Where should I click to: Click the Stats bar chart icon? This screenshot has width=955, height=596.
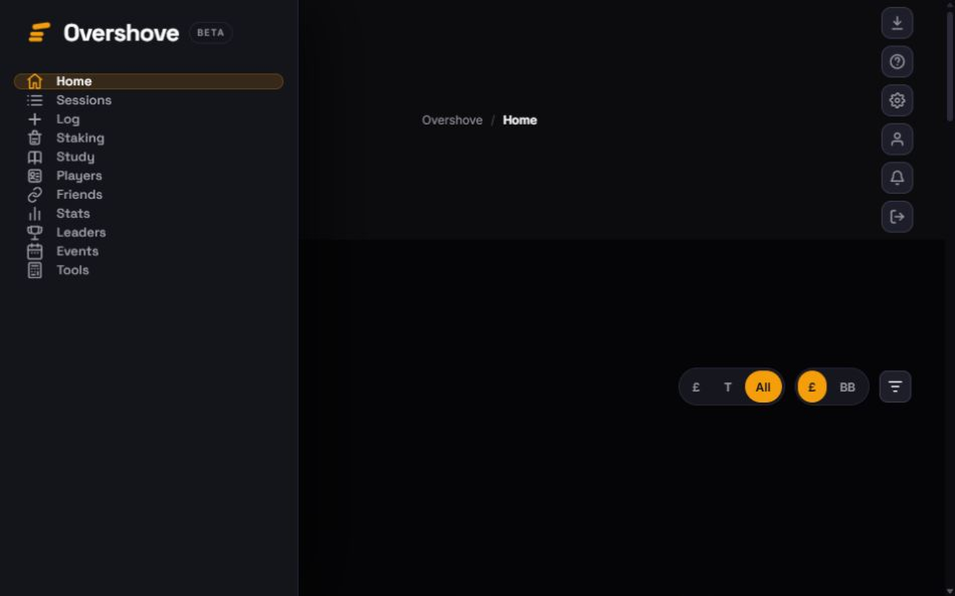click(34, 213)
